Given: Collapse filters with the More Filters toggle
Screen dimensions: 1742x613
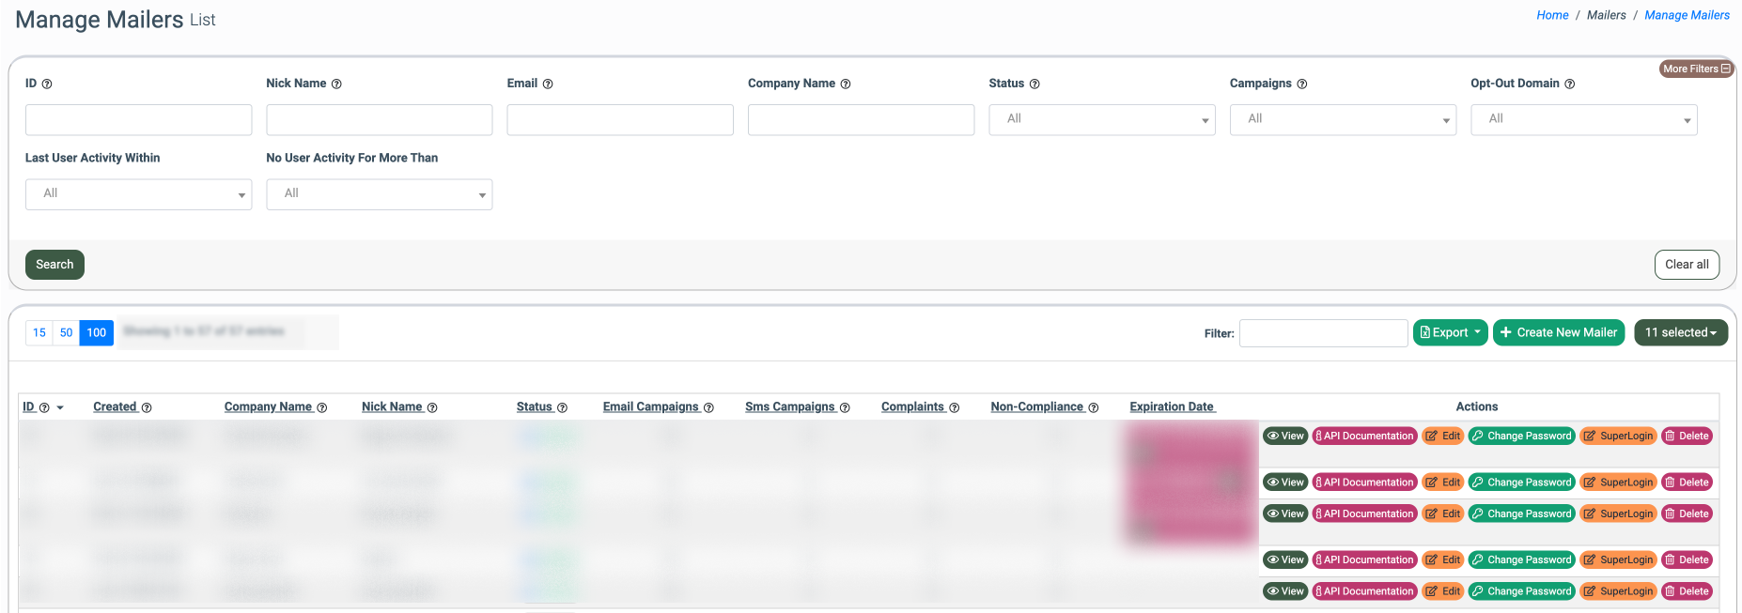Looking at the screenshot, I should pyautogui.click(x=1696, y=69).
